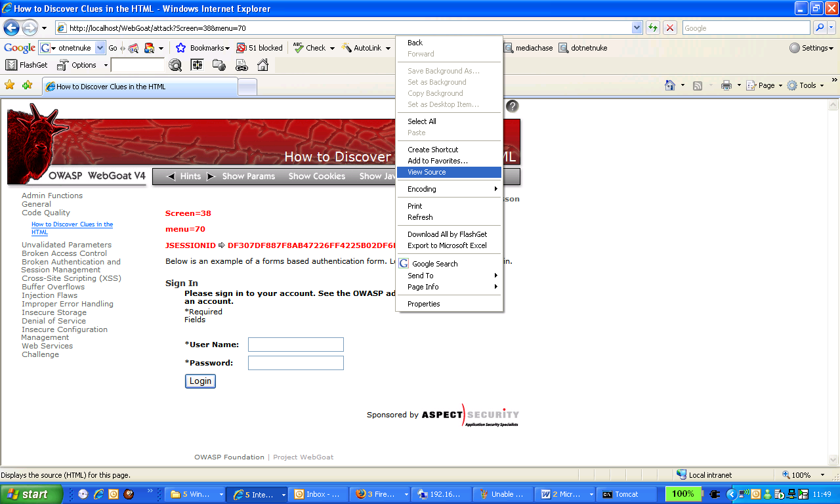Click the Refresh page icon beside address bar
This screenshot has height=504, width=840.
click(x=653, y=28)
